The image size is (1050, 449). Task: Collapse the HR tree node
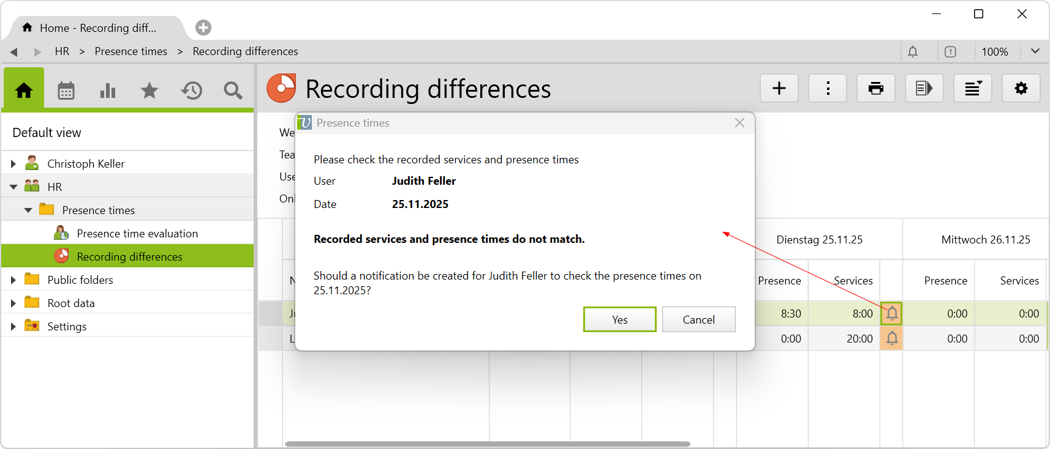(13, 187)
